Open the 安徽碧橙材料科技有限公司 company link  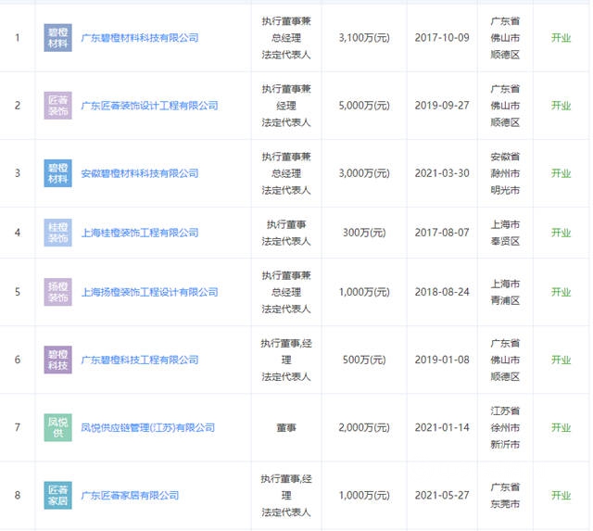tap(140, 173)
